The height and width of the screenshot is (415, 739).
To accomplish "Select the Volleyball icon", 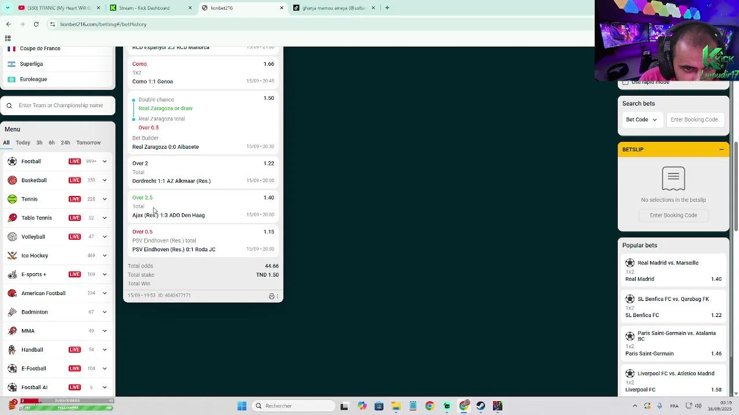I will (12, 237).
